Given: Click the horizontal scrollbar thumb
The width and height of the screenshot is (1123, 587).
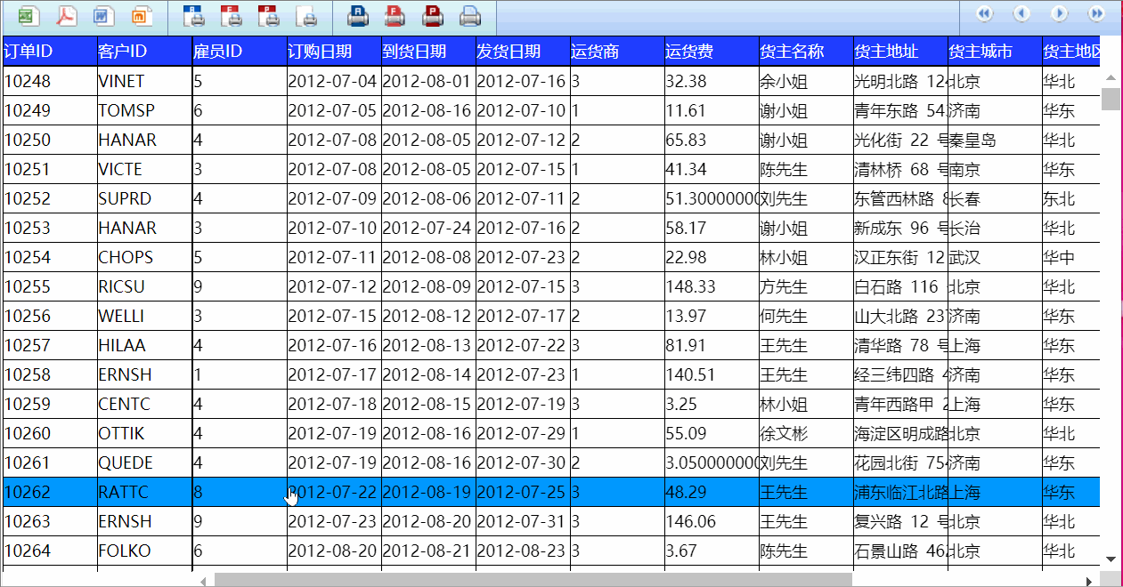Looking at the screenshot, I should click(533, 581).
